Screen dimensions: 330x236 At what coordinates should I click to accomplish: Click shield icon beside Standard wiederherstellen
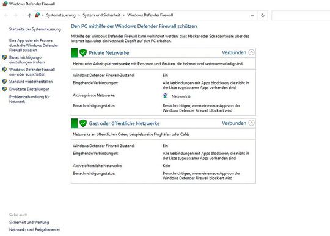(x=4, y=82)
